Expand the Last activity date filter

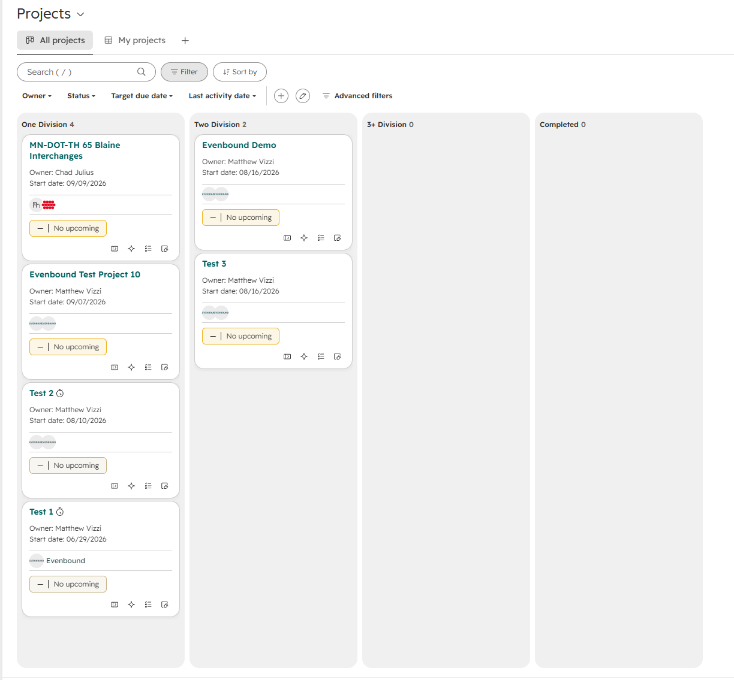222,96
